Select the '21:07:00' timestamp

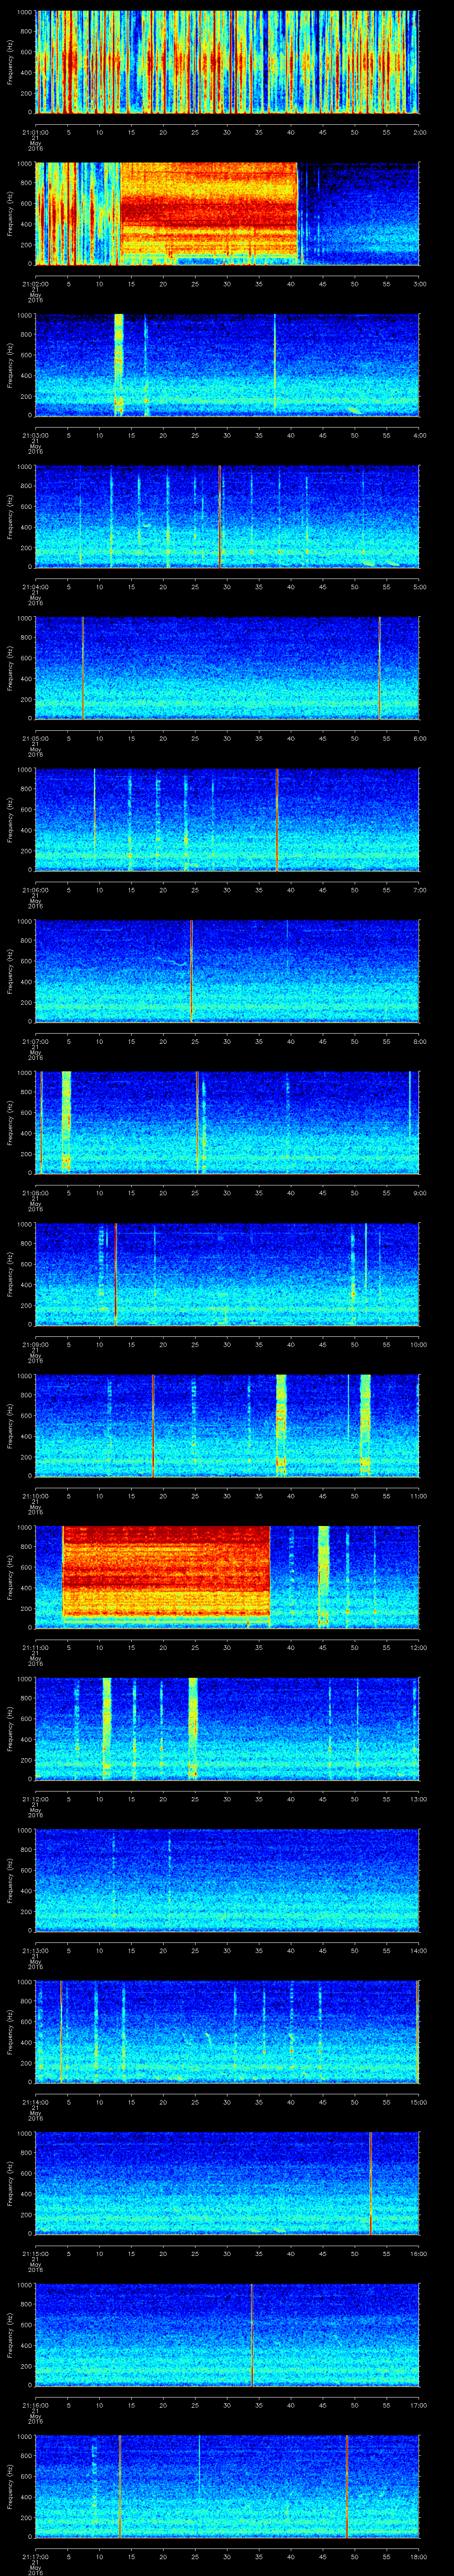[x=35, y=1041]
